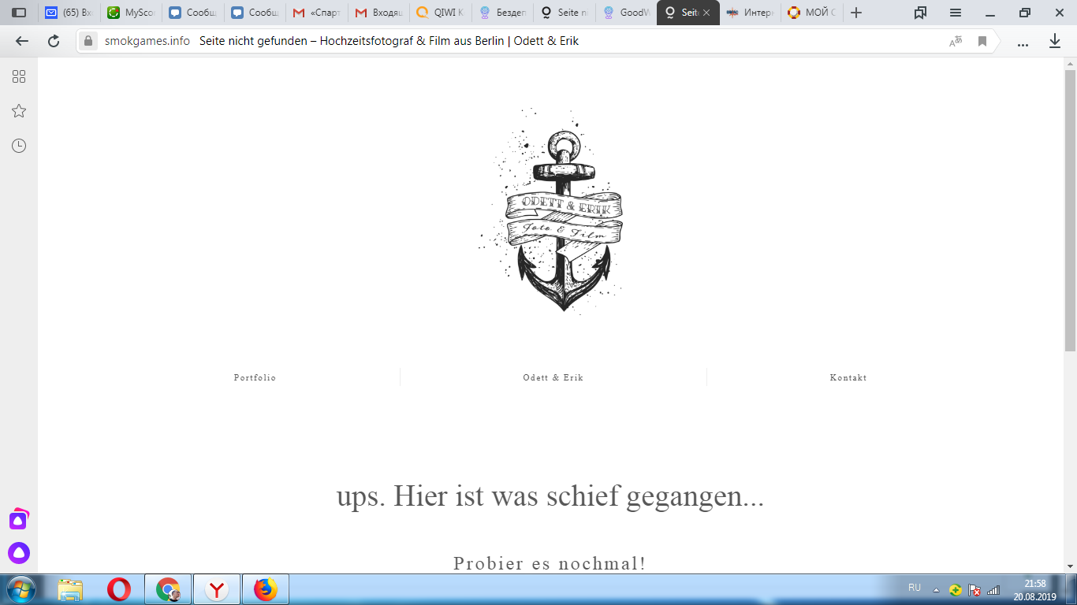Switch to the QIWI tab
Image resolution: width=1077 pixels, height=605 pixels.
(439, 13)
